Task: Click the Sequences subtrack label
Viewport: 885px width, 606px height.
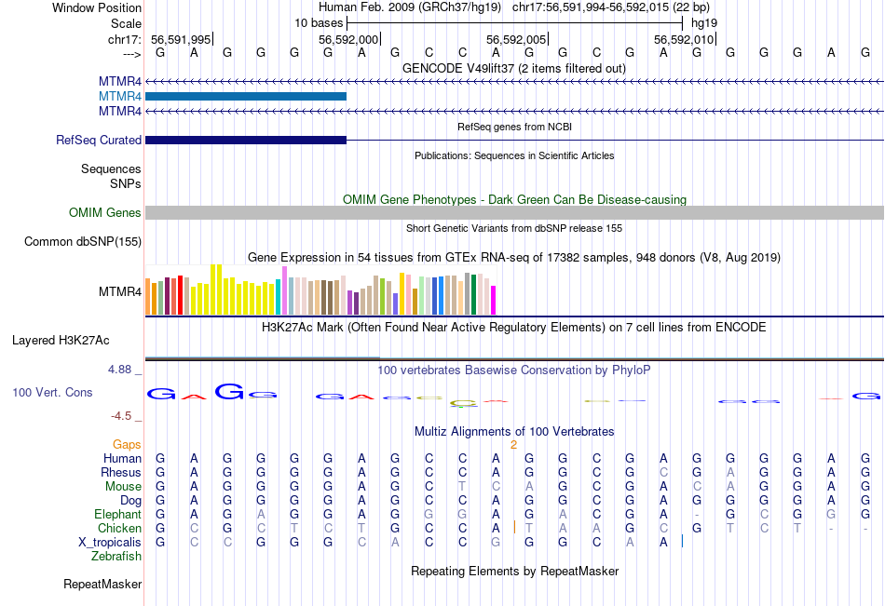Action: (111, 168)
